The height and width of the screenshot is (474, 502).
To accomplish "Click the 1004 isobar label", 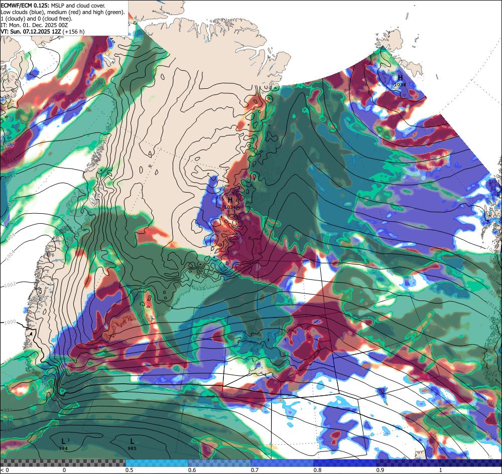I will point(10,255).
